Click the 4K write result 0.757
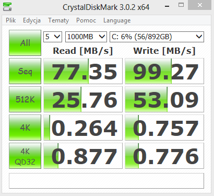 pos(164,128)
